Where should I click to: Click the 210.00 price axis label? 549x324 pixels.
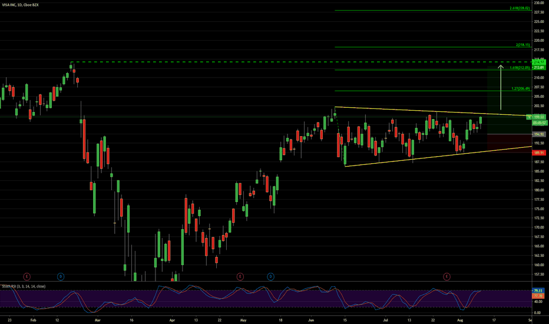tap(538, 78)
